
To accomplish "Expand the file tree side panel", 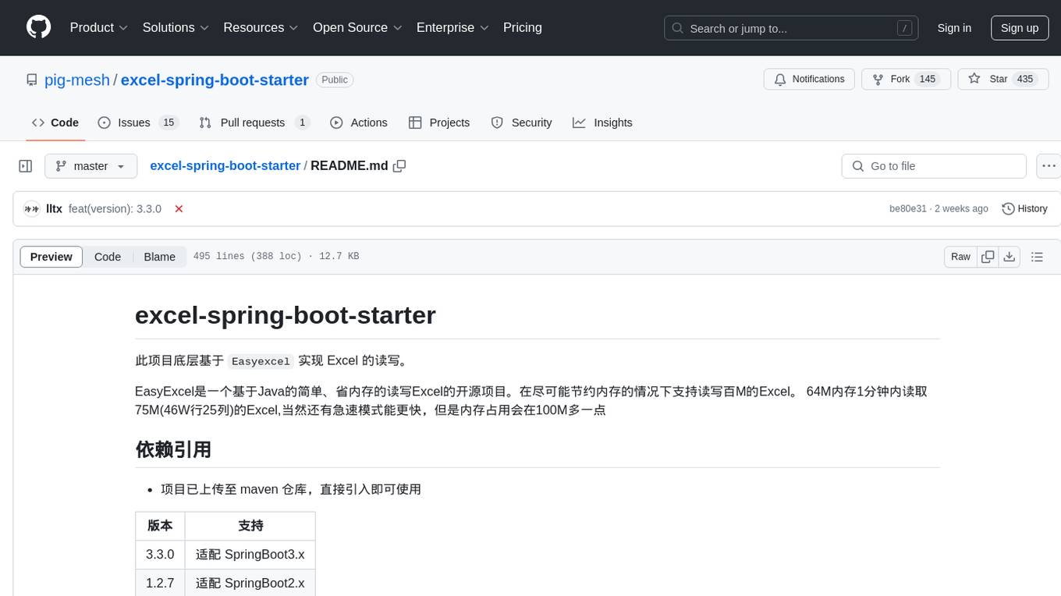I will click(26, 166).
